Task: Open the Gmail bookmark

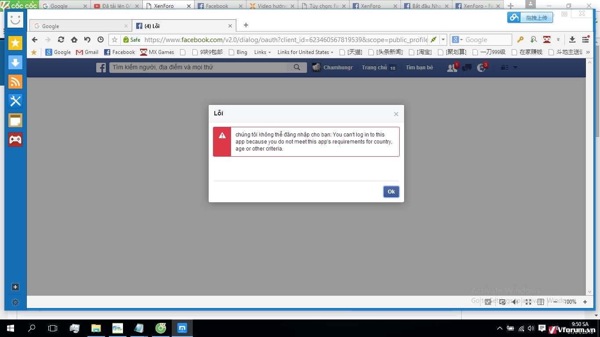Action: (x=87, y=52)
